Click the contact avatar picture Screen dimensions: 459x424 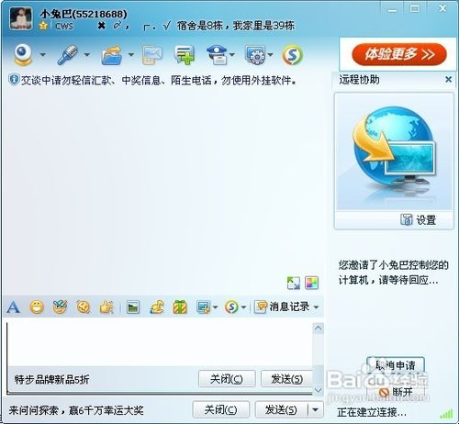20,18
